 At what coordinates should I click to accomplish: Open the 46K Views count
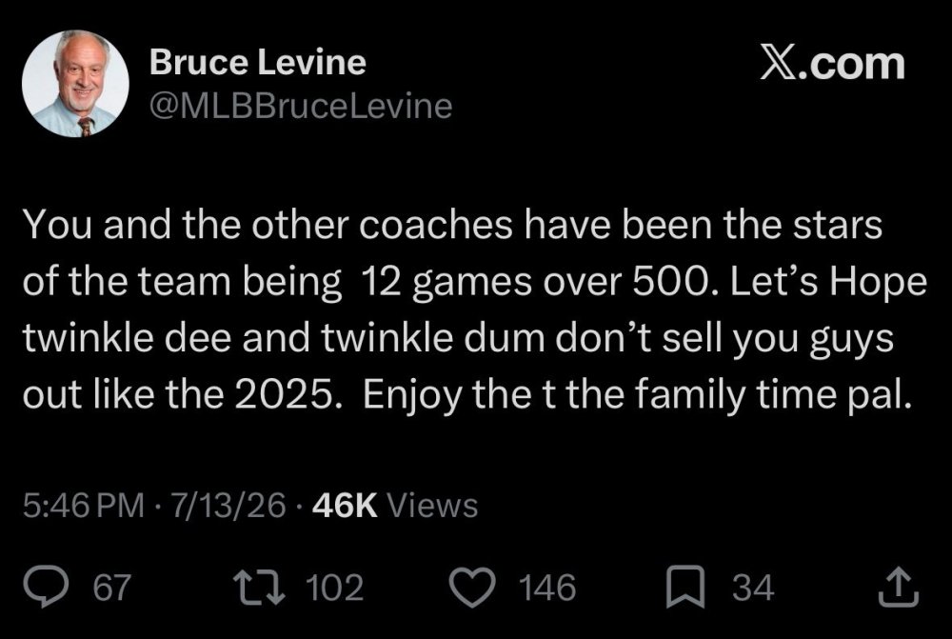pos(395,505)
